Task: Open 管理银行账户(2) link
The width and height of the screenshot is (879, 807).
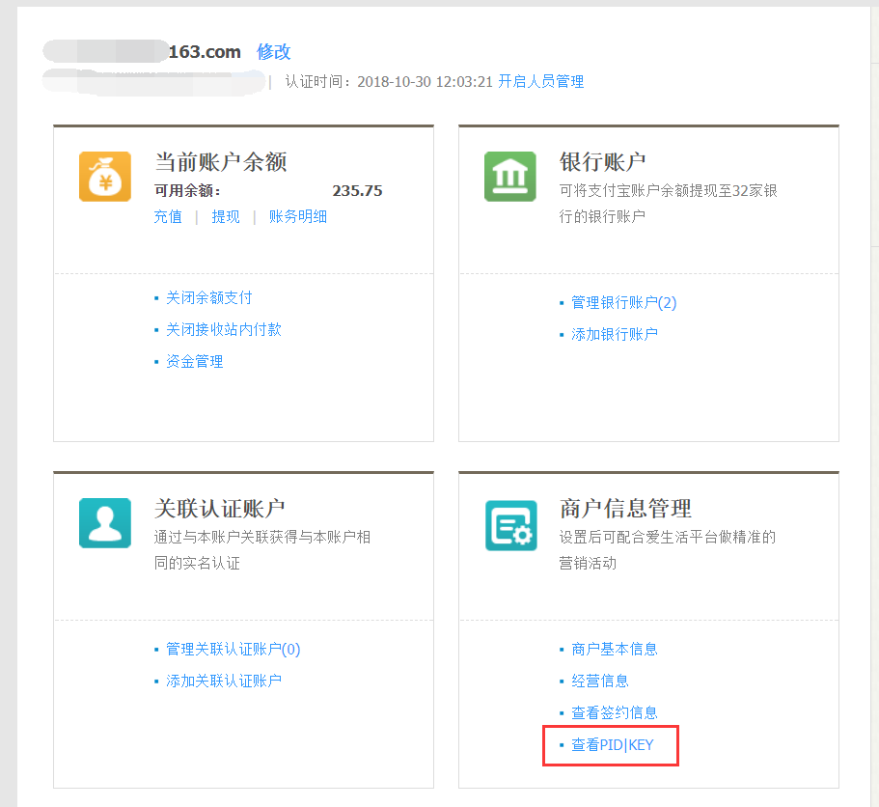Action: coord(620,302)
